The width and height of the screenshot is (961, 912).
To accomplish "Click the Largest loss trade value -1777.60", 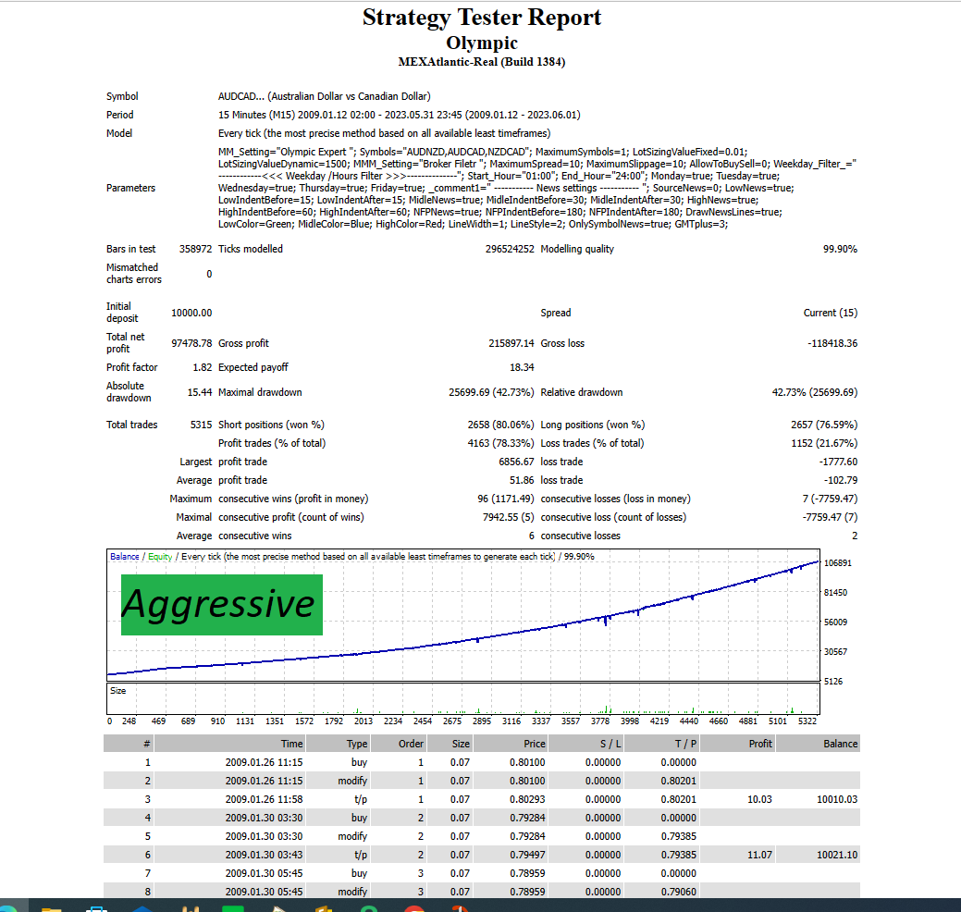I will [x=838, y=462].
